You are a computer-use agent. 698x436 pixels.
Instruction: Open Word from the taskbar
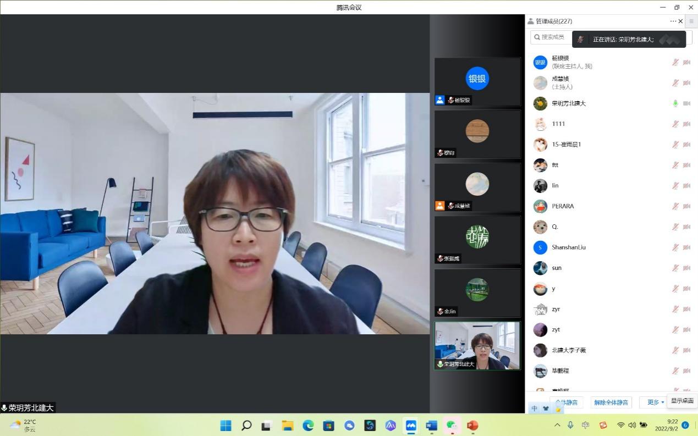[431, 425]
